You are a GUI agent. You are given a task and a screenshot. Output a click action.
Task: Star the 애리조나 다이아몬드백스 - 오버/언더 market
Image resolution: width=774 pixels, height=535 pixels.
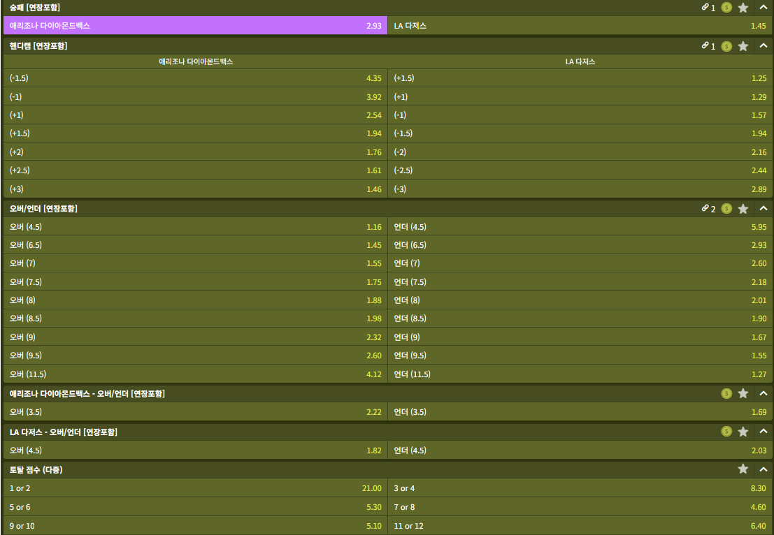click(x=743, y=393)
